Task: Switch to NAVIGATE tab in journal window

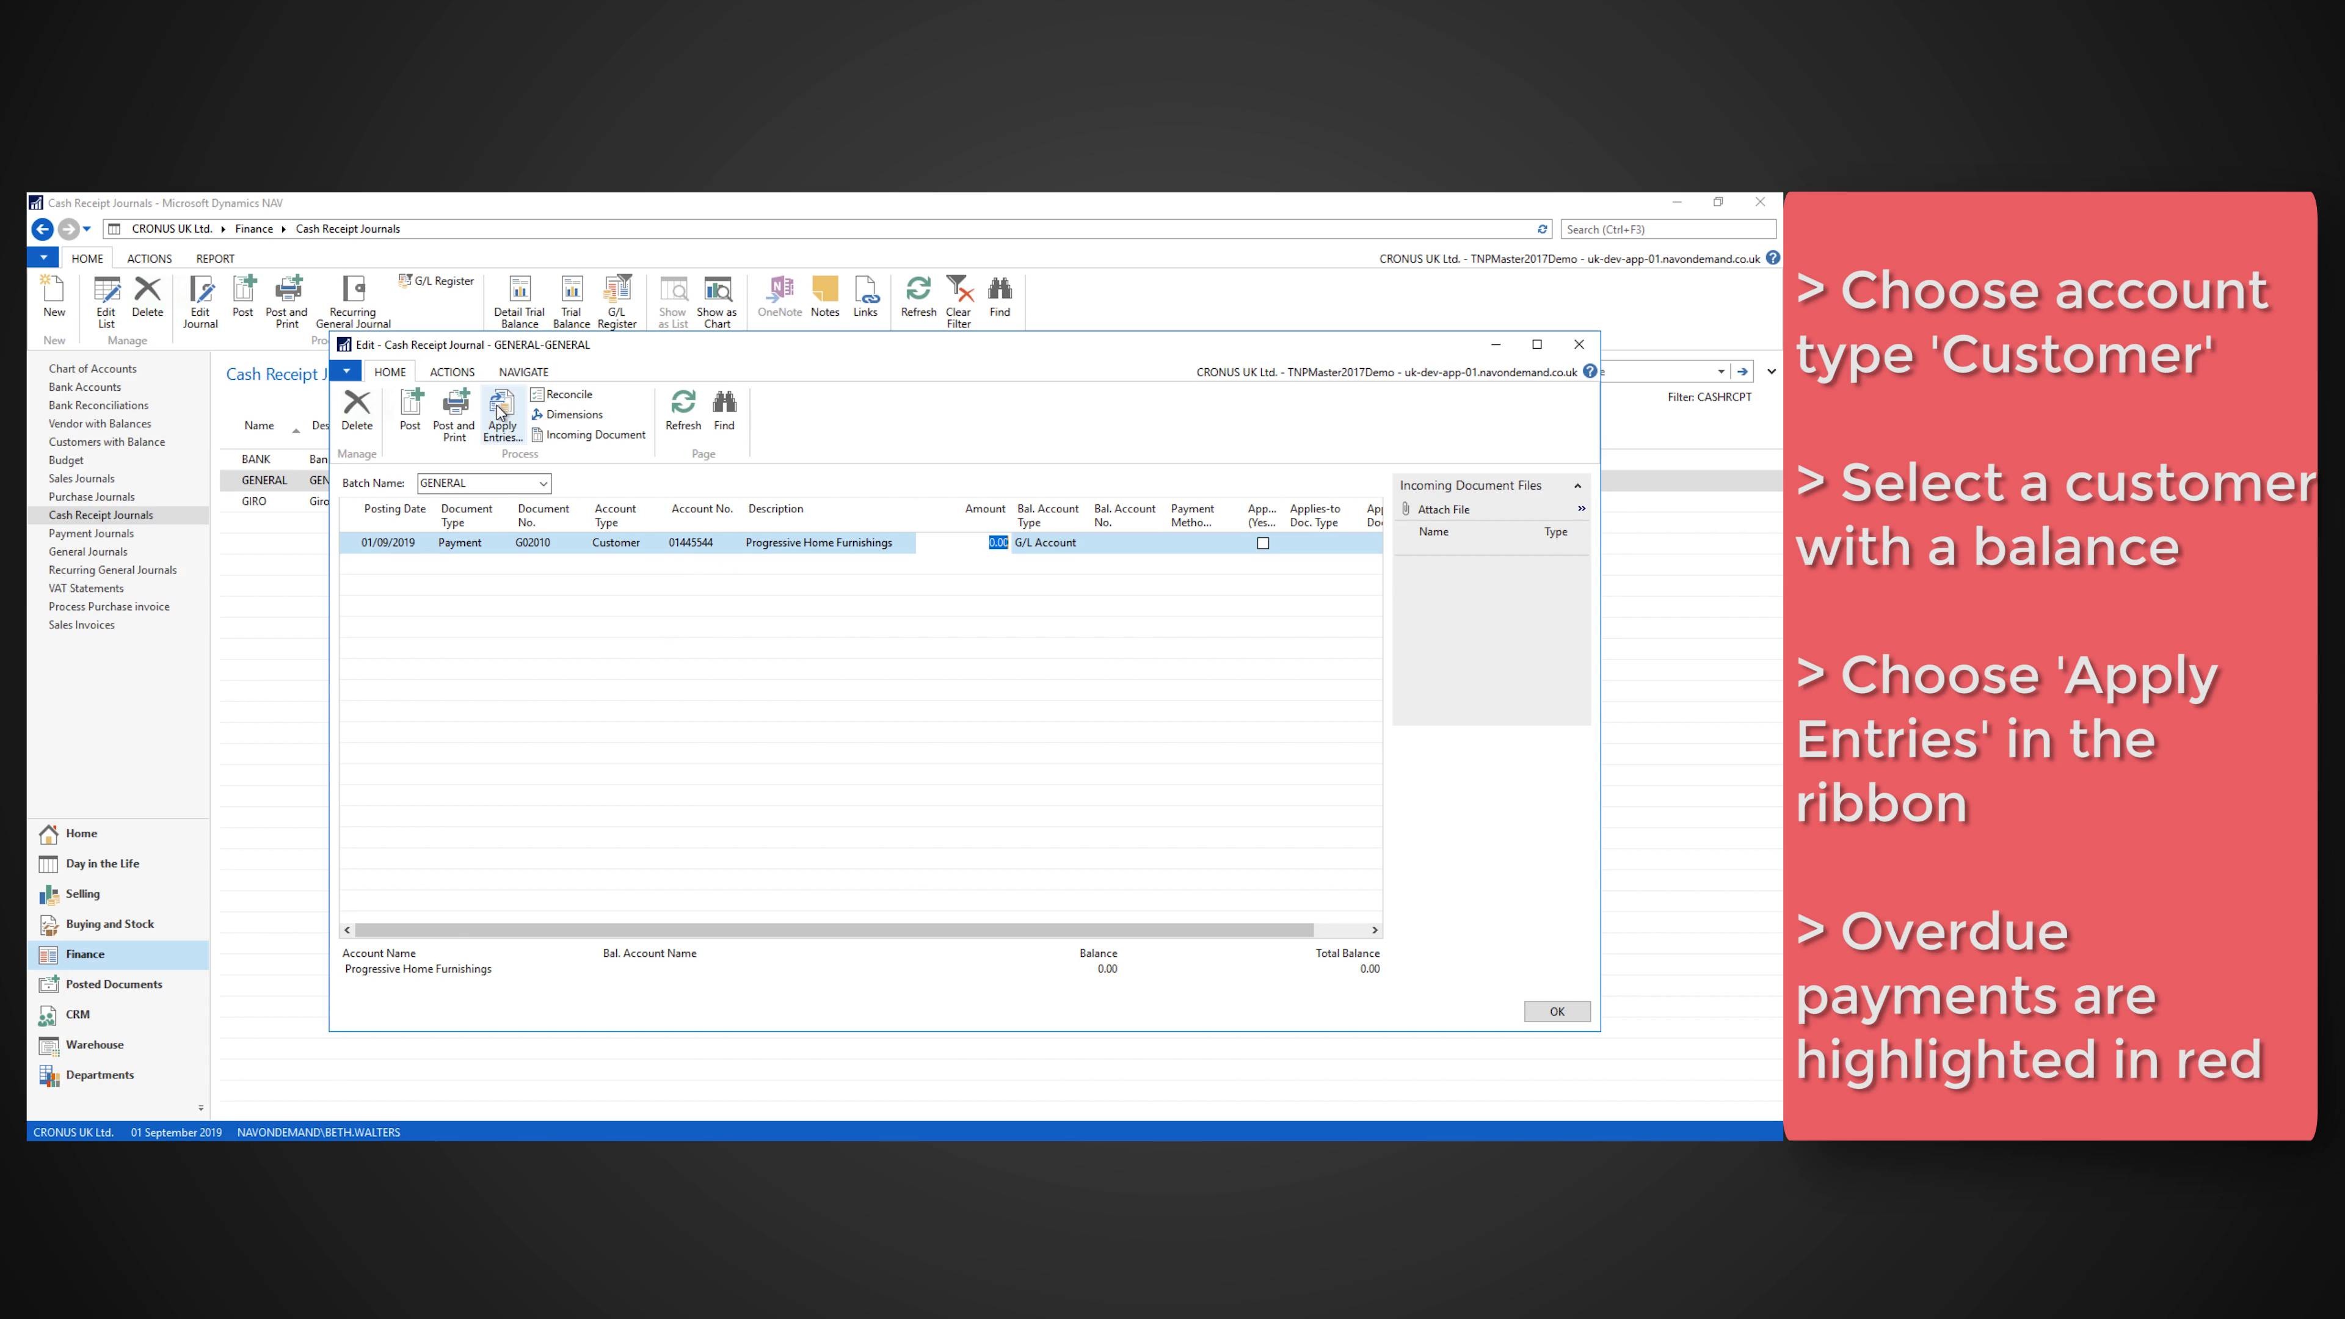Action: coord(523,372)
